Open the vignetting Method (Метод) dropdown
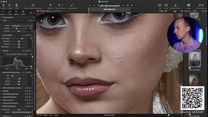The height and width of the screenshot is (117, 208). (x=22, y=112)
